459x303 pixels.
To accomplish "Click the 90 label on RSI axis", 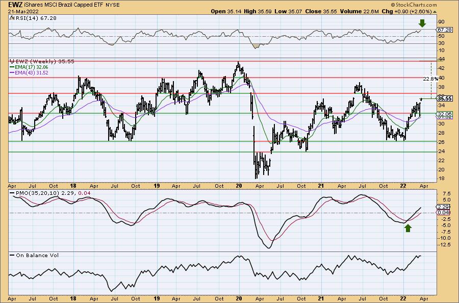I will click(442, 22).
